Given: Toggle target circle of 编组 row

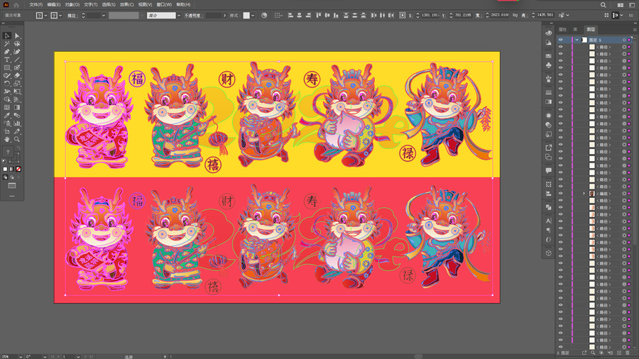Looking at the screenshot, I should (x=624, y=194).
